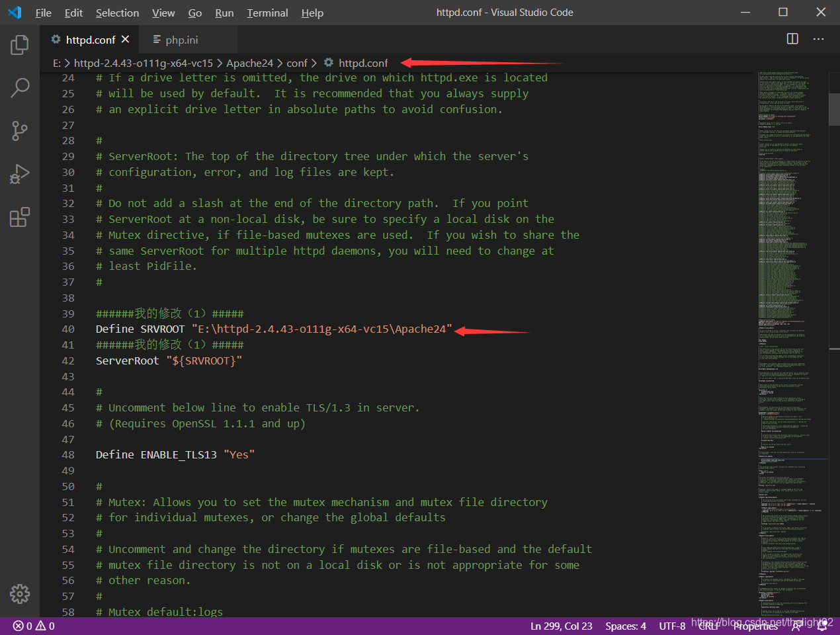Expand the httpd-2.4.43-o111g-x64-vc15 breadcrumb
Screen dimensions: 840x635
click(144, 63)
